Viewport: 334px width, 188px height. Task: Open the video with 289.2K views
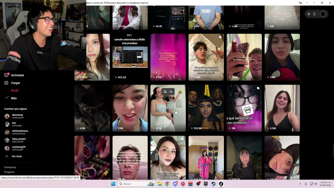244,158
